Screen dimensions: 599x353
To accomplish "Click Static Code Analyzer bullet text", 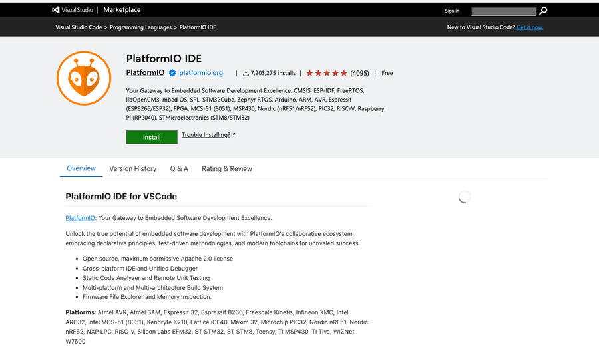I will (146, 278).
